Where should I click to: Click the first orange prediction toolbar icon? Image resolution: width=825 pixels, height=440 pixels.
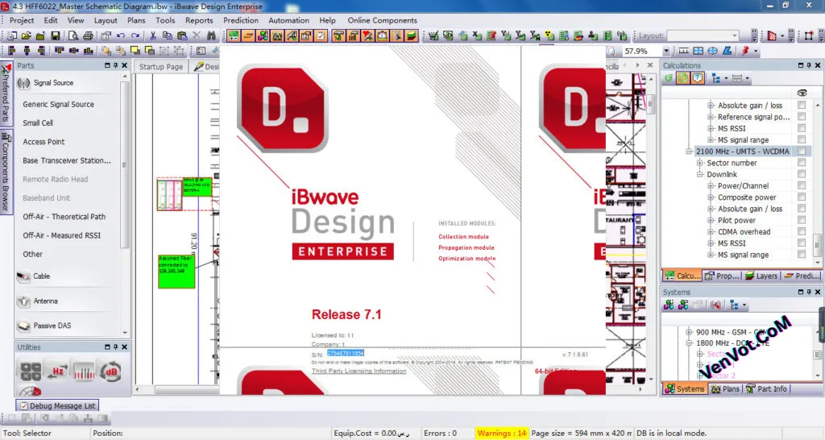[x=233, y=35]
